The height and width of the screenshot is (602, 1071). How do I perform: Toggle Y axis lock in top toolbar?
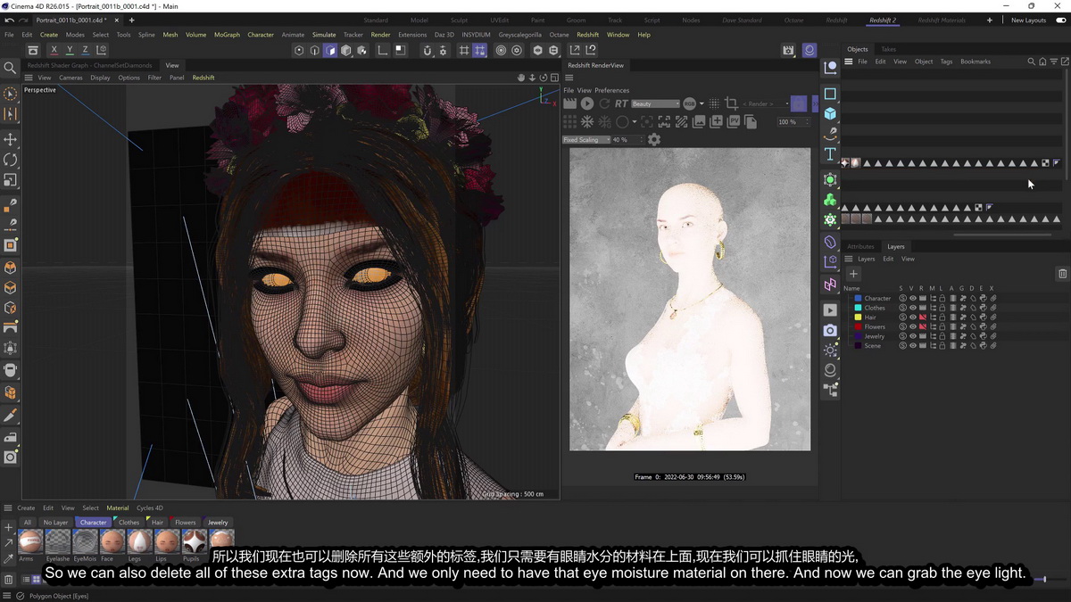pos(70,51)
